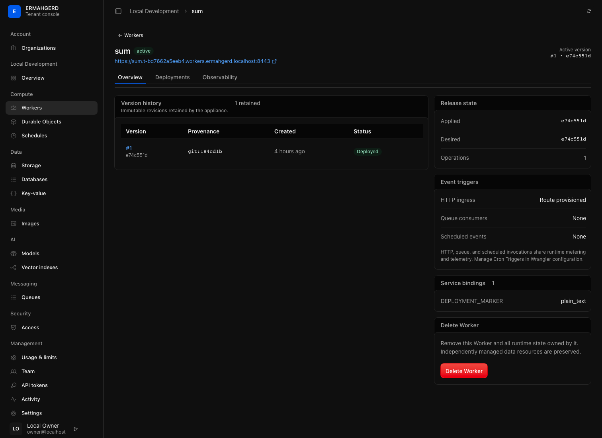602x438 pixels.
Task: Click the API tokens key icon
Action: coord(14,385)
